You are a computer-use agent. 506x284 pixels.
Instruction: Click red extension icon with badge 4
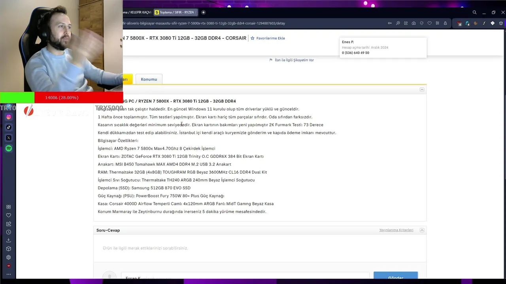459,23
